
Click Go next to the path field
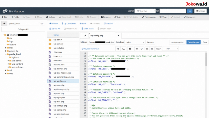(x=42, y=23)
